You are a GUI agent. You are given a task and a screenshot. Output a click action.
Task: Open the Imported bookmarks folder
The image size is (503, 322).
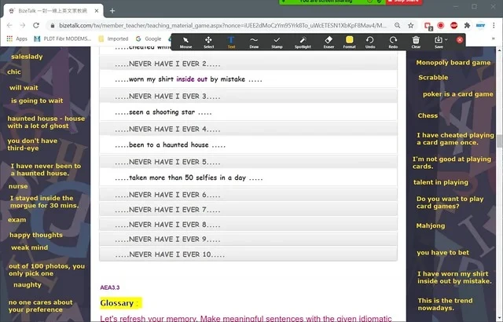[x=113, y=38]
